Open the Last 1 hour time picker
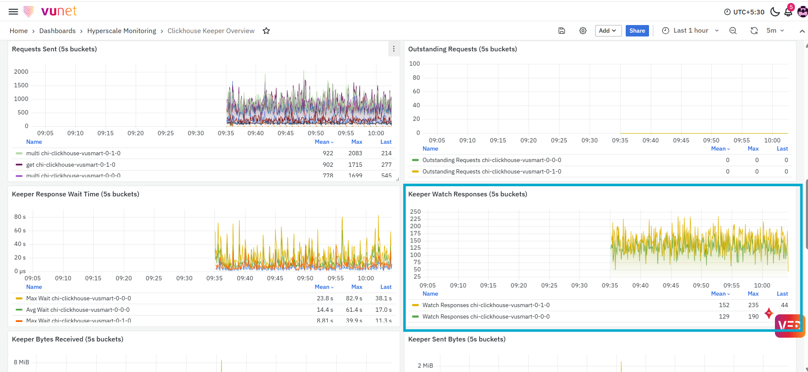Viewport: 808px width, 372px height. coord(691,31)
